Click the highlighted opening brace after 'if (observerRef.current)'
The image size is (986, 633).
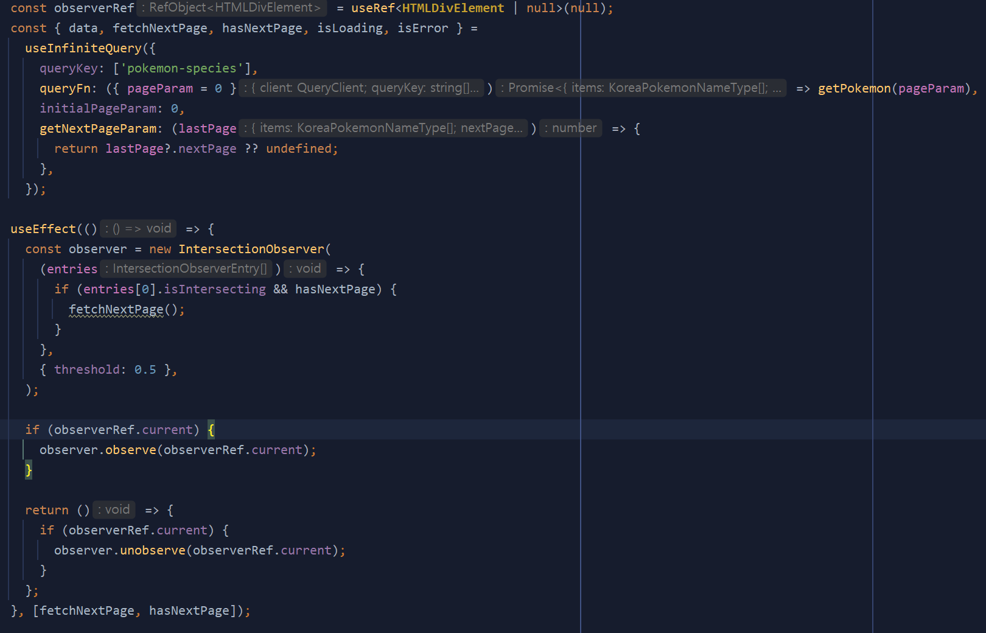point(211,430)
